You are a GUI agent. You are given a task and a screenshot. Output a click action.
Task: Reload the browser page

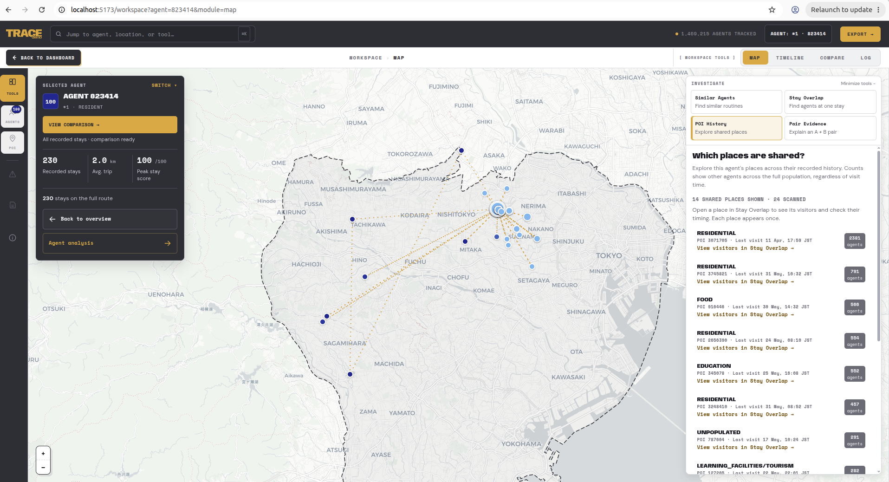click(x=42, y=10)
